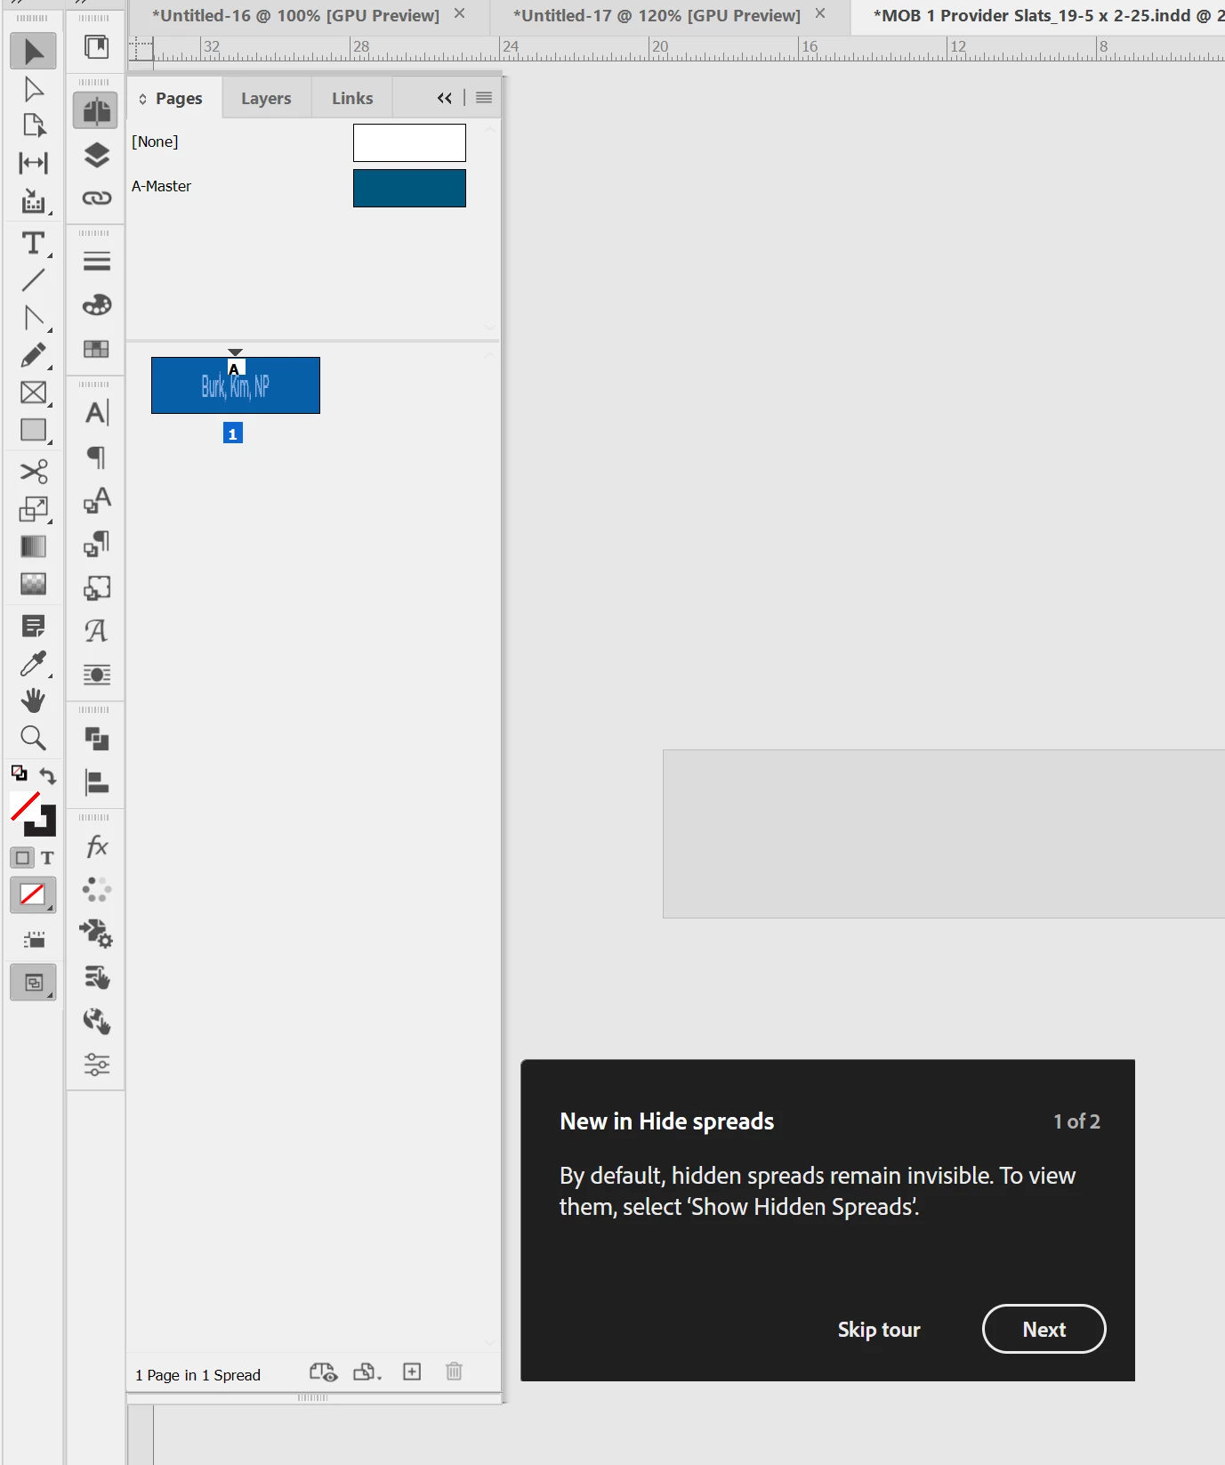
Task: Open the Text Wrap panel icon
Action: 96,674
